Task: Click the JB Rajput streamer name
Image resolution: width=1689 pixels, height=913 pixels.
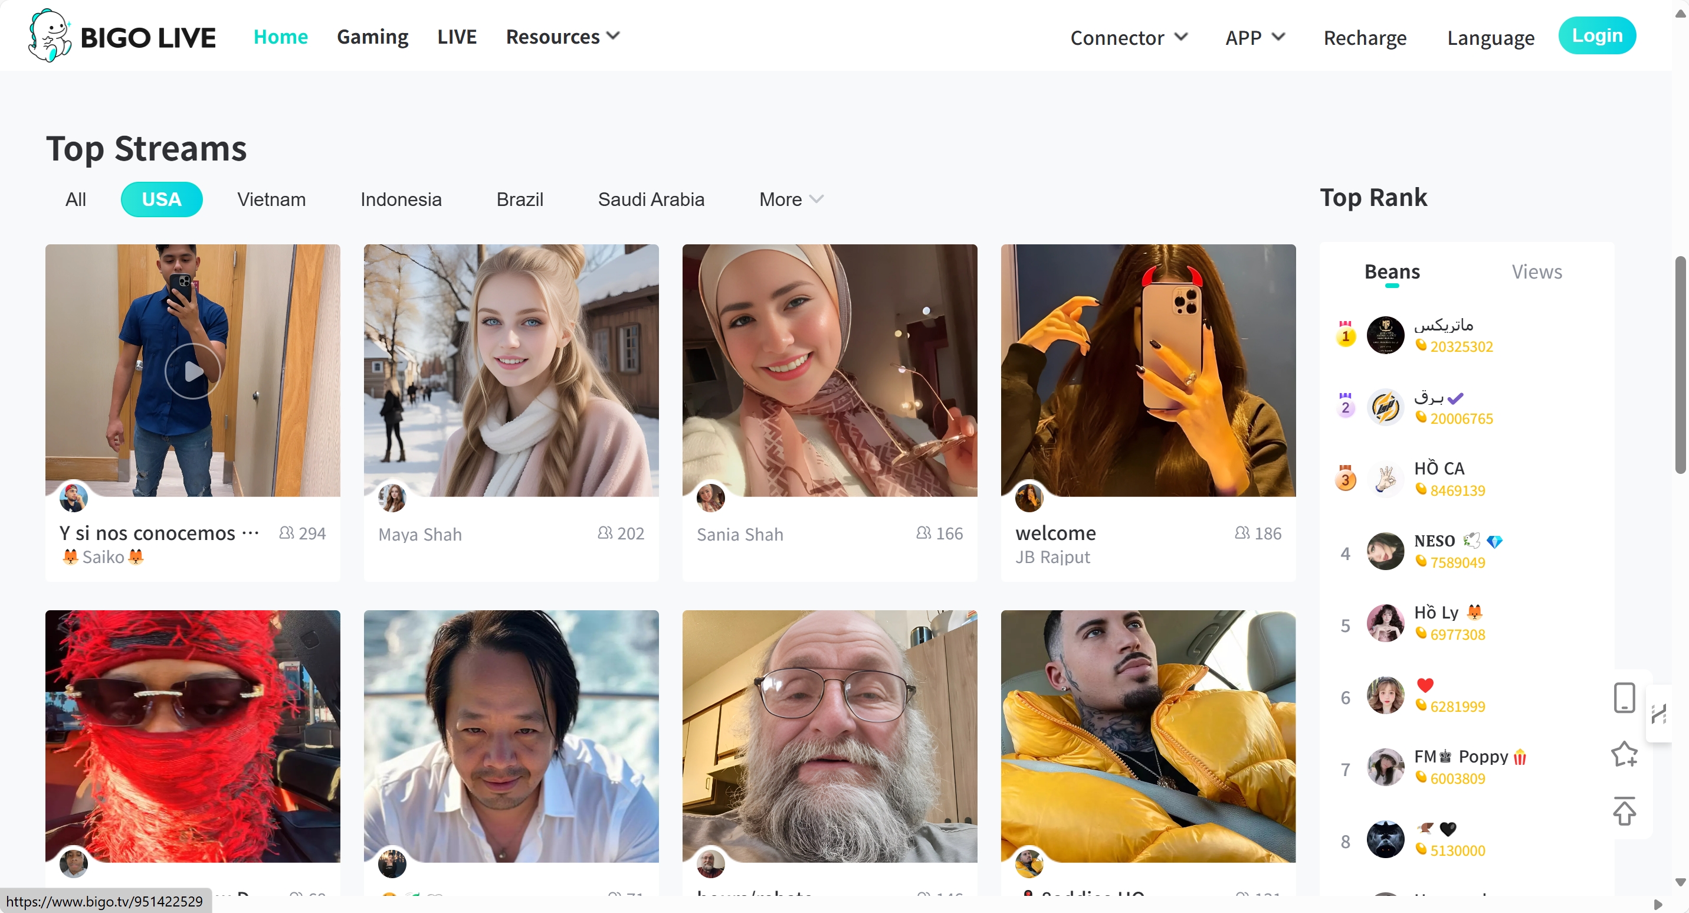Action: [x=1053, y=557]
